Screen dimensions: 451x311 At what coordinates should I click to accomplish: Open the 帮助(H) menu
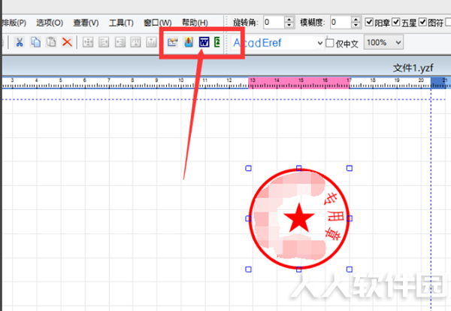195,23
